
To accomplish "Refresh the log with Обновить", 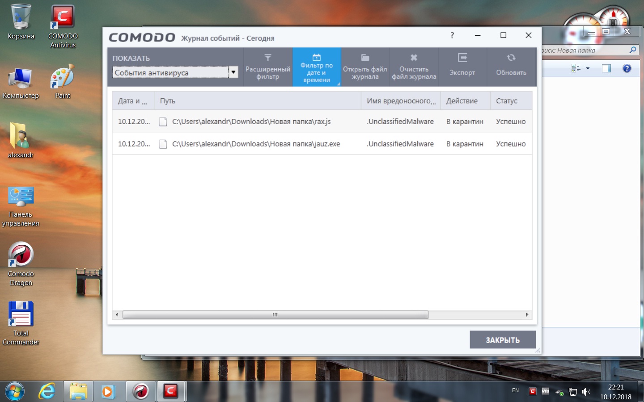I will tap(511, 67).
